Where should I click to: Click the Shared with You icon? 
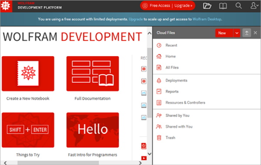(x=159, y=127)
